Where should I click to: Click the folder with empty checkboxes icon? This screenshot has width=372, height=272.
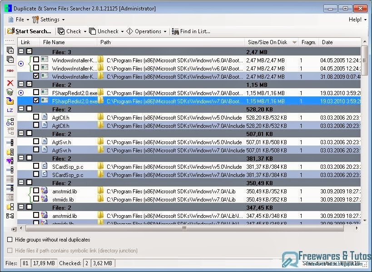(10, 207)
